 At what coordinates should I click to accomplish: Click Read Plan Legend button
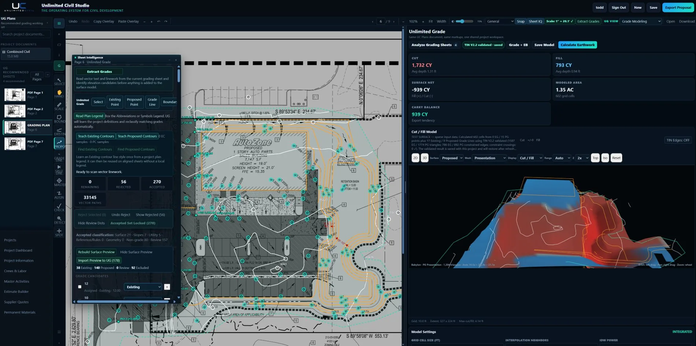pyautogui.click(x=89, y=116)
